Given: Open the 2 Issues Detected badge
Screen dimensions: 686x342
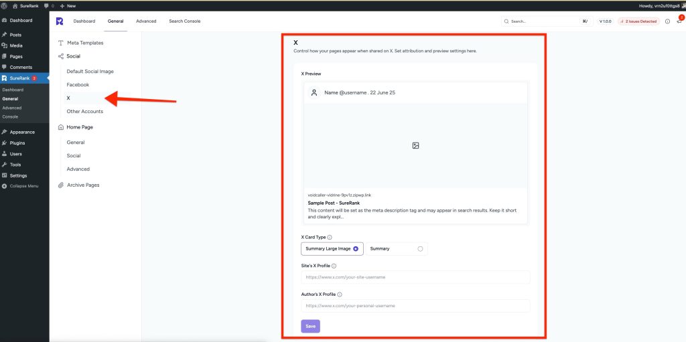Looking at the screenshot, I should coord(638,21).
